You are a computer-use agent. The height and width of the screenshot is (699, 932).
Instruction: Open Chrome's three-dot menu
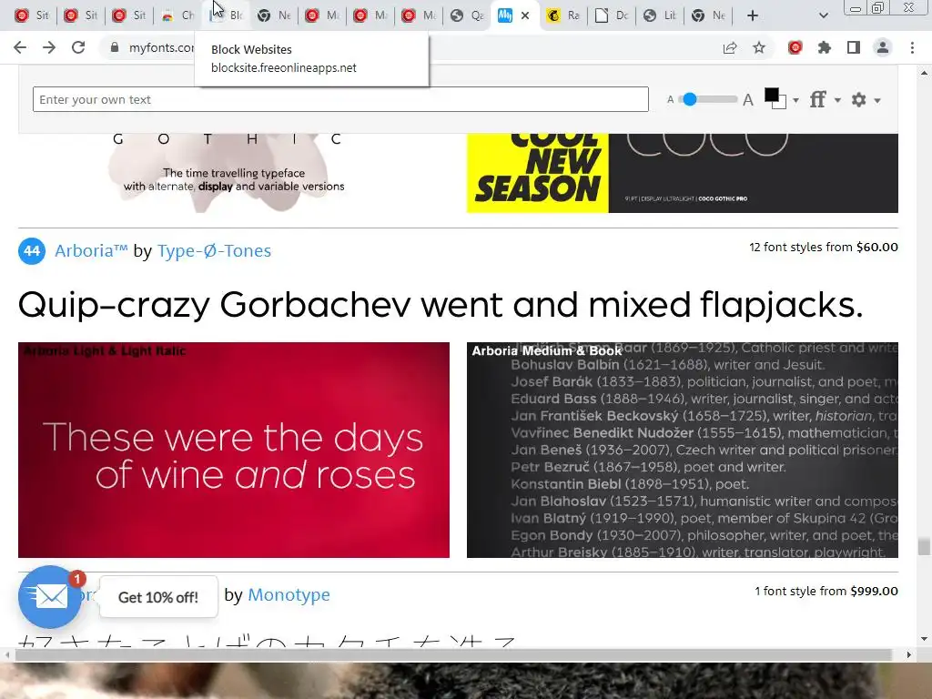pos(912,47)
